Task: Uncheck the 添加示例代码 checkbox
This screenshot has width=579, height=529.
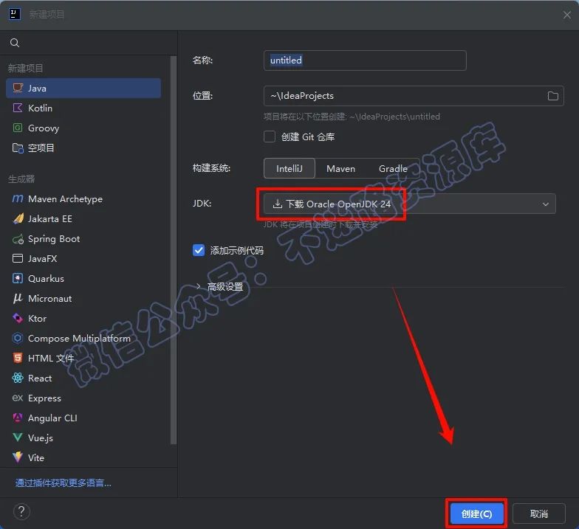Action: [198, 251]
